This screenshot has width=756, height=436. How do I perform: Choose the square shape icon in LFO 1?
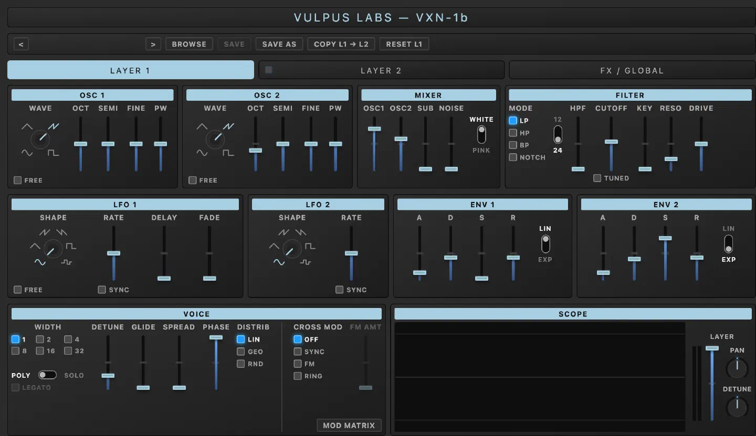point(71,246)
